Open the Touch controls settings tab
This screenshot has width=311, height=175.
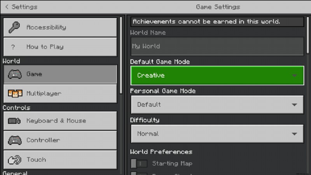[x=60, y=160]
